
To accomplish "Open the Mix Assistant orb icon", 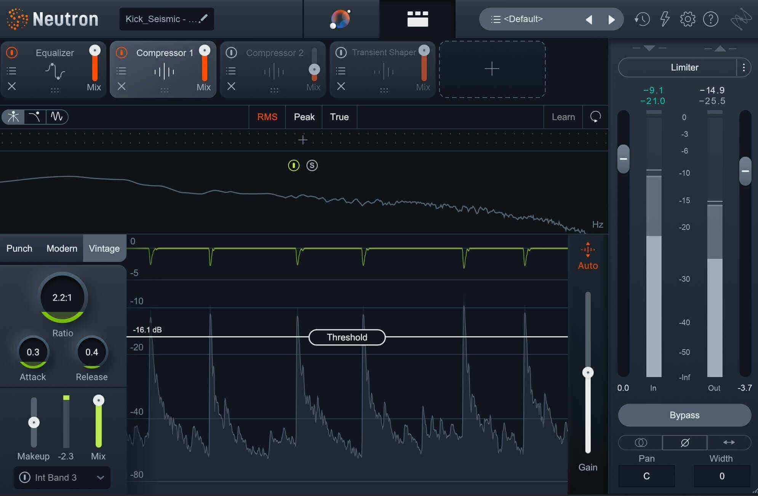I will click(x=340, y=19).
